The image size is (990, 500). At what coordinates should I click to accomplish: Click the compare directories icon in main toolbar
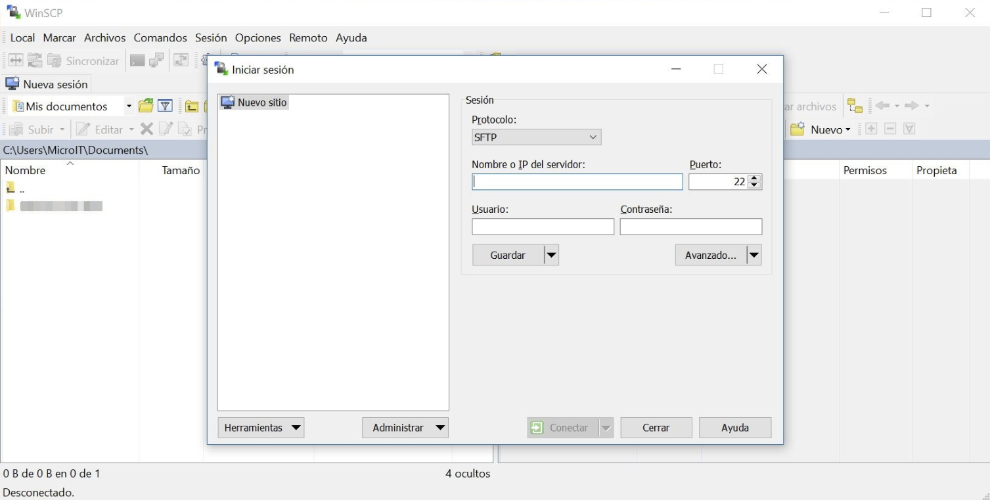[15, 60]
